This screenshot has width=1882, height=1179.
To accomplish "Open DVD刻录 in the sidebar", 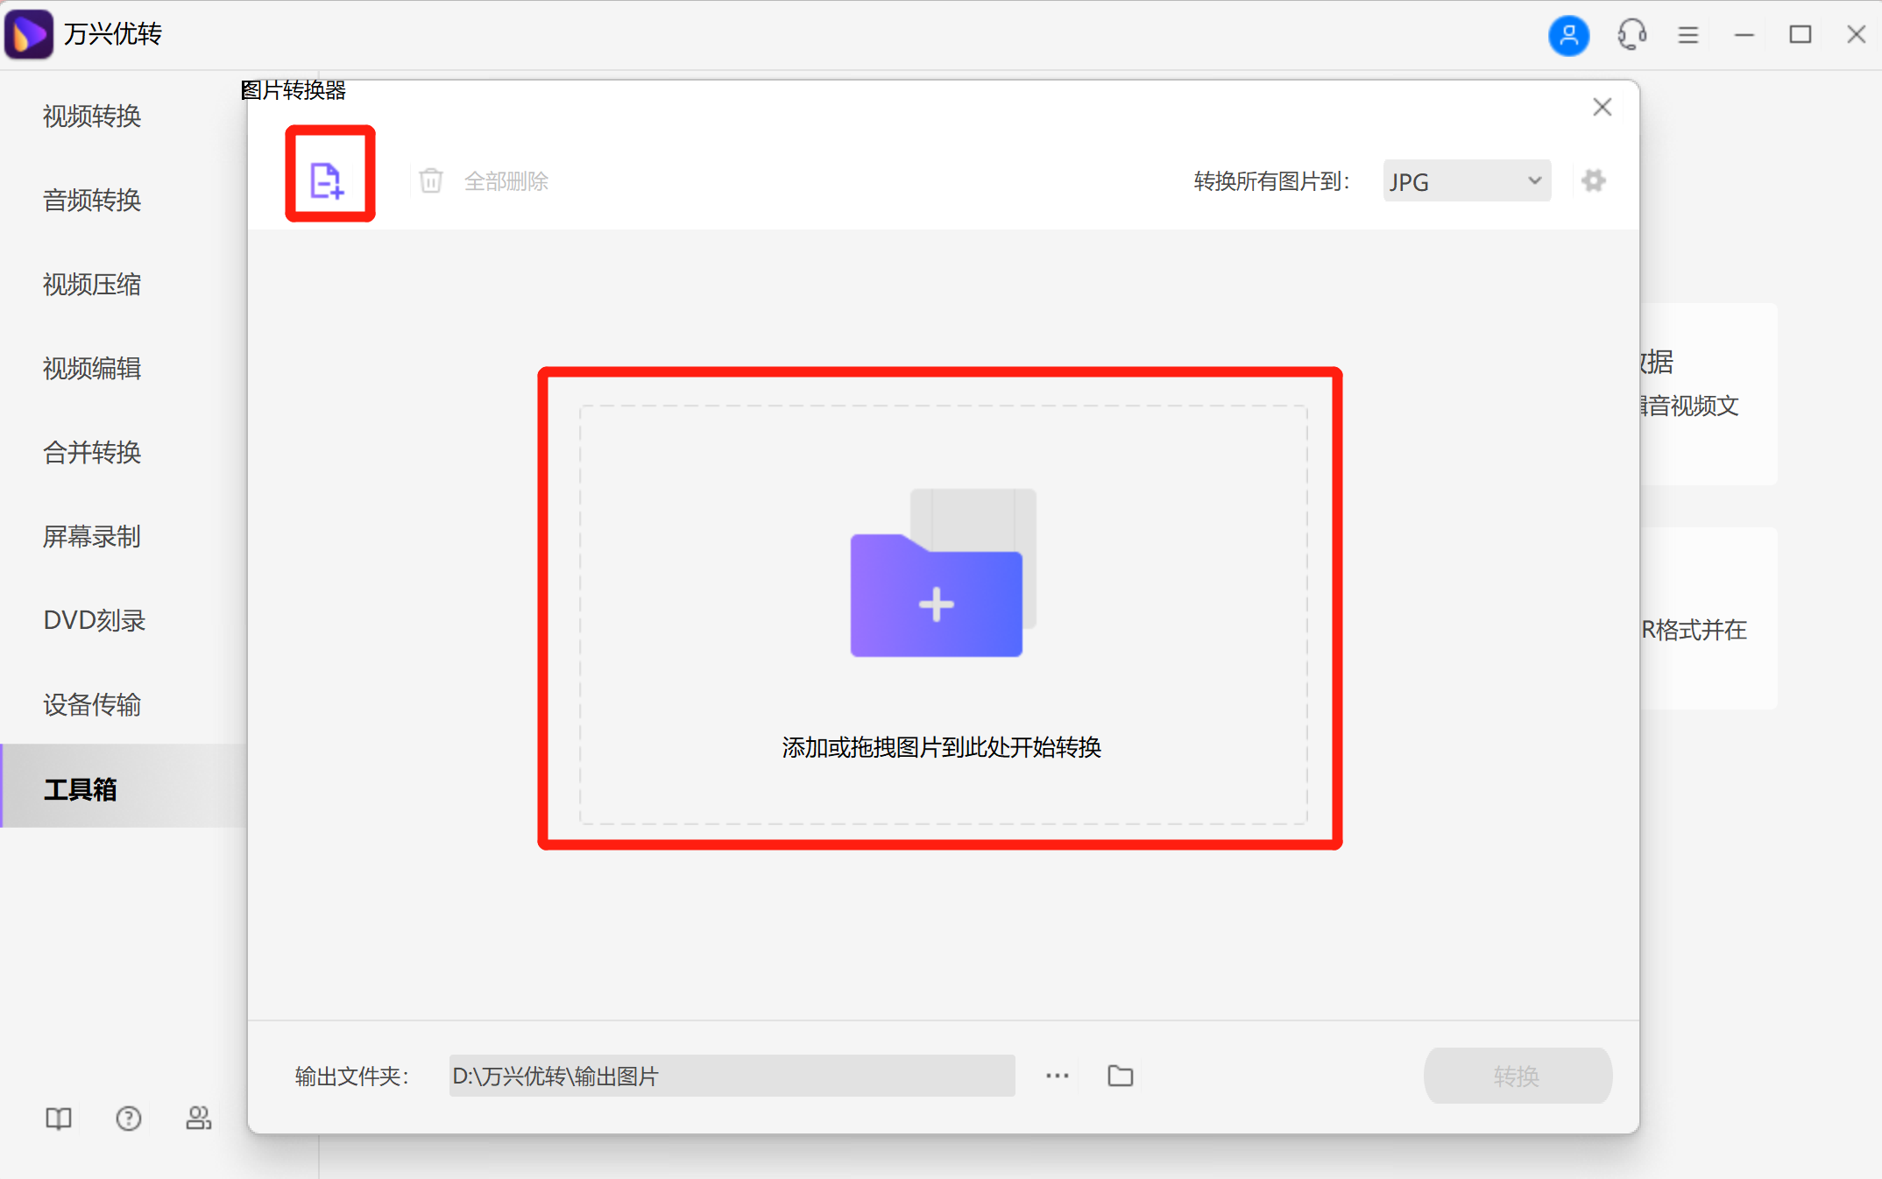I will pos(93,621).
